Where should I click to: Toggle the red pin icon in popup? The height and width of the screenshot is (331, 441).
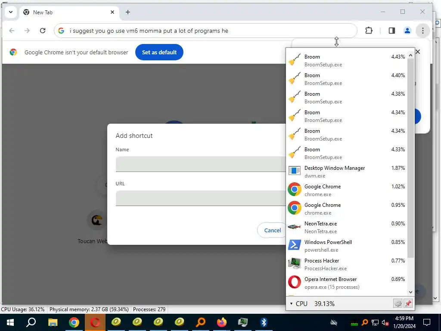408,303
